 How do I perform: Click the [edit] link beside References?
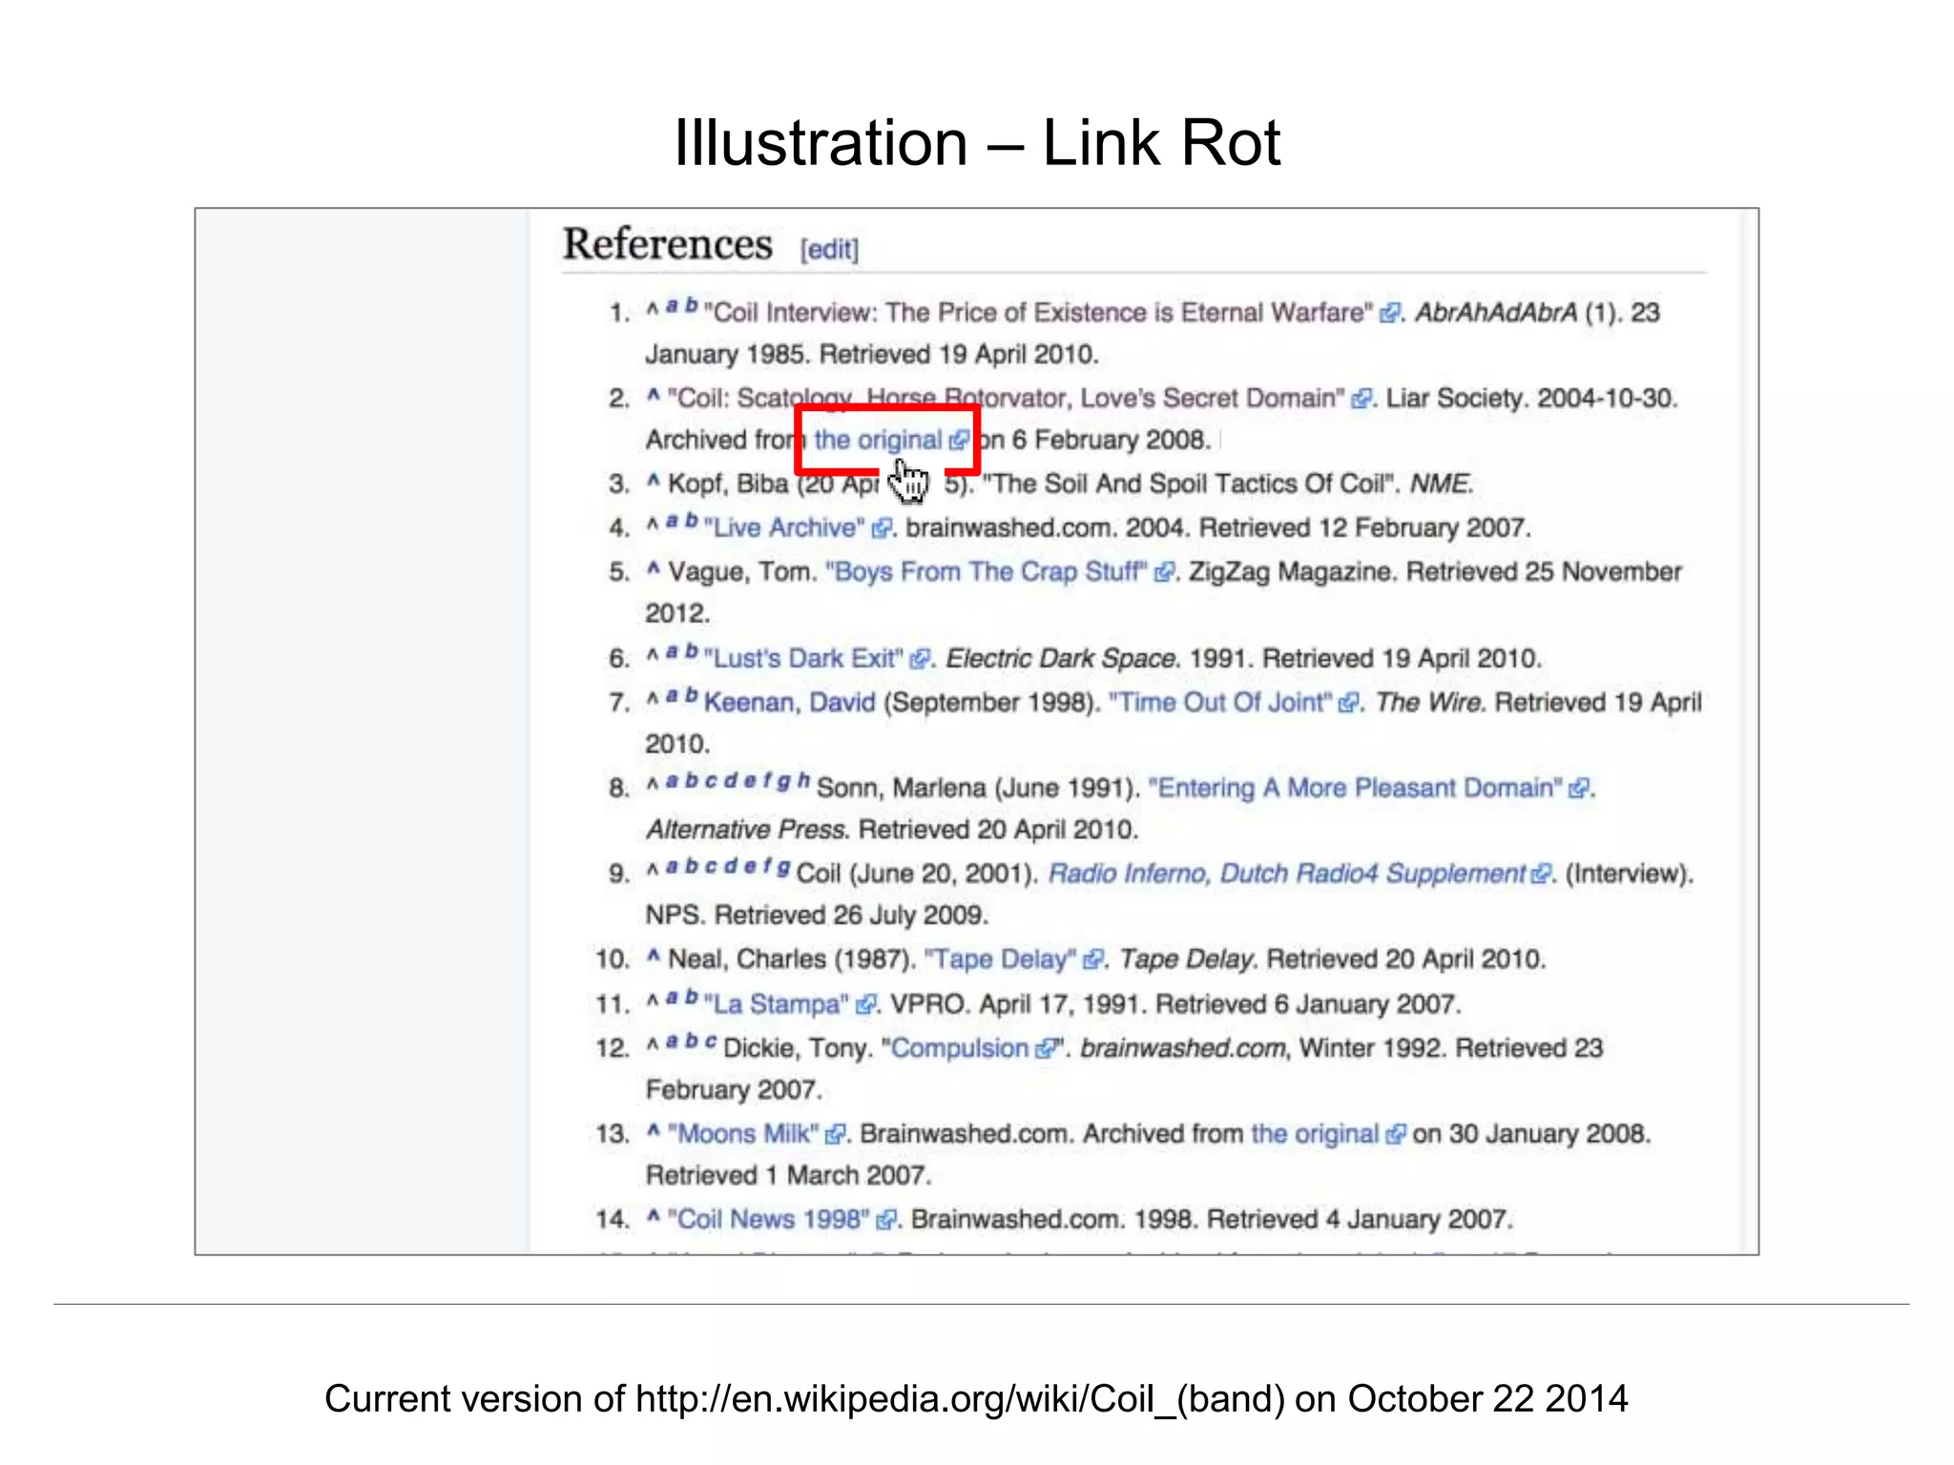click(829, 250)
